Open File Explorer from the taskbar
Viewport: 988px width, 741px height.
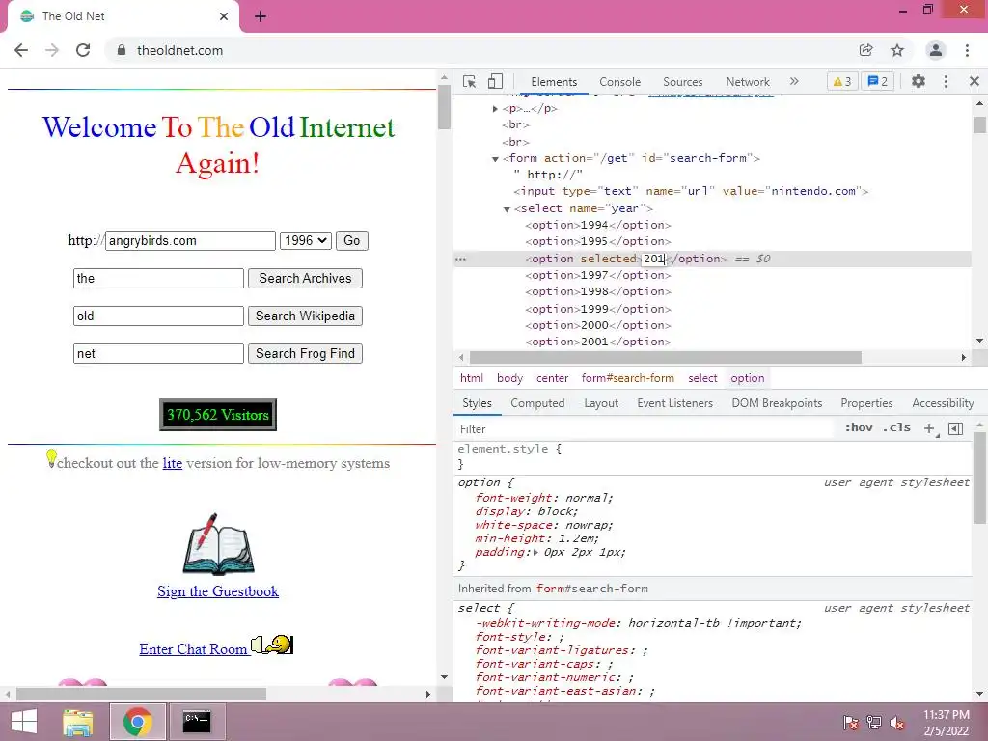coord(78,722)
